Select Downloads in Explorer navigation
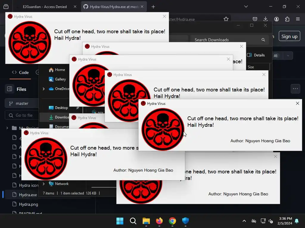Screen dimensions: 305x228 (x=59, y=117)
